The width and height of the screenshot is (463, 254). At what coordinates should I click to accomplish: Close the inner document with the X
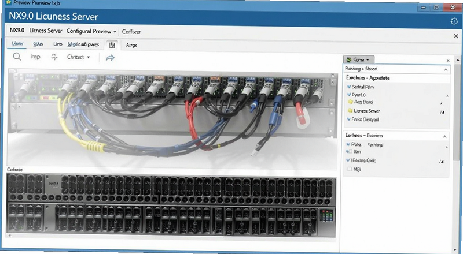coord(456,36)
